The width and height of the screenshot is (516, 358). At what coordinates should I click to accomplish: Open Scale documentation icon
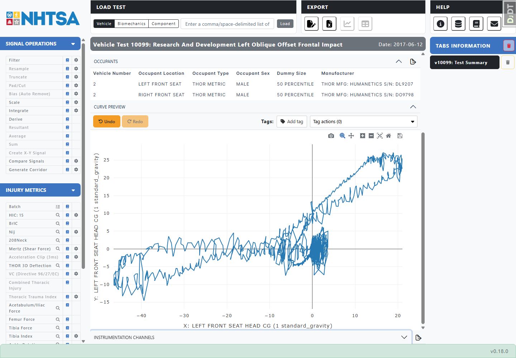point(67,102)
